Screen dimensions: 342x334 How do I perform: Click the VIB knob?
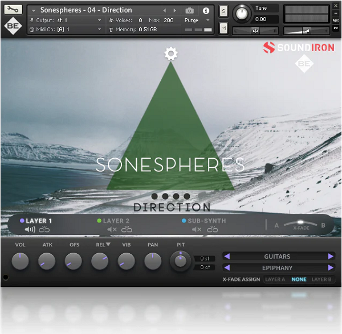(x=127, y=261)
